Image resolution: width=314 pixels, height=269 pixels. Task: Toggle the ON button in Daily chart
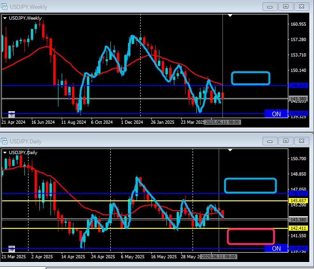point(276,248)
